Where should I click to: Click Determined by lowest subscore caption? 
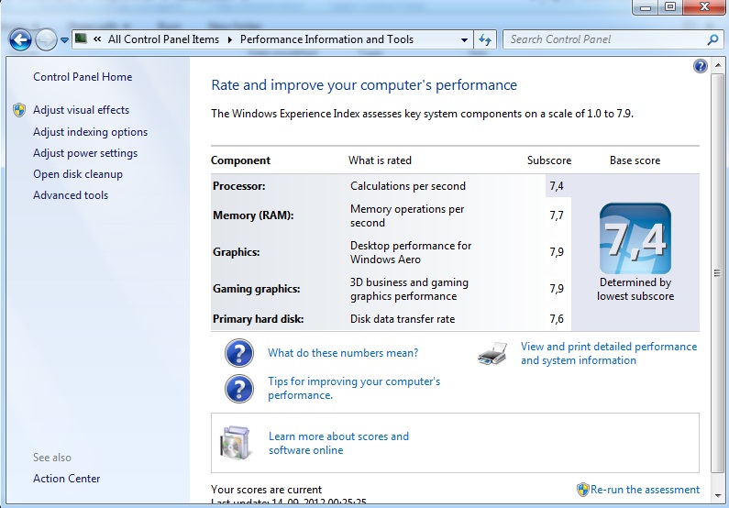pos(635,290)
